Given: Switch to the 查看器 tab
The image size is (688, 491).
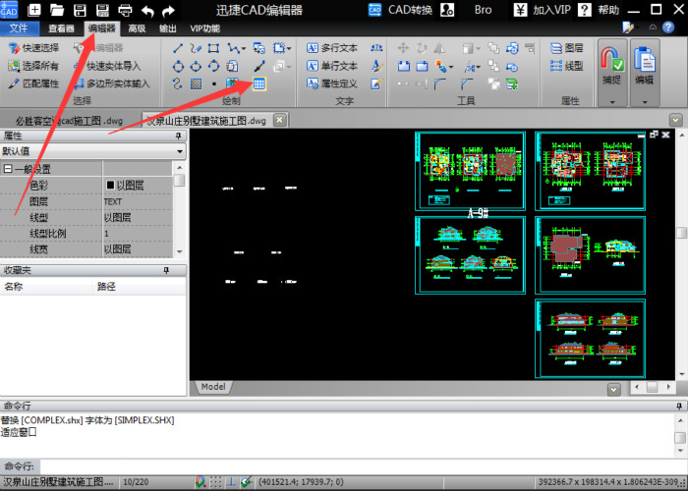Looking at the screenshot, I should point(61,28).
